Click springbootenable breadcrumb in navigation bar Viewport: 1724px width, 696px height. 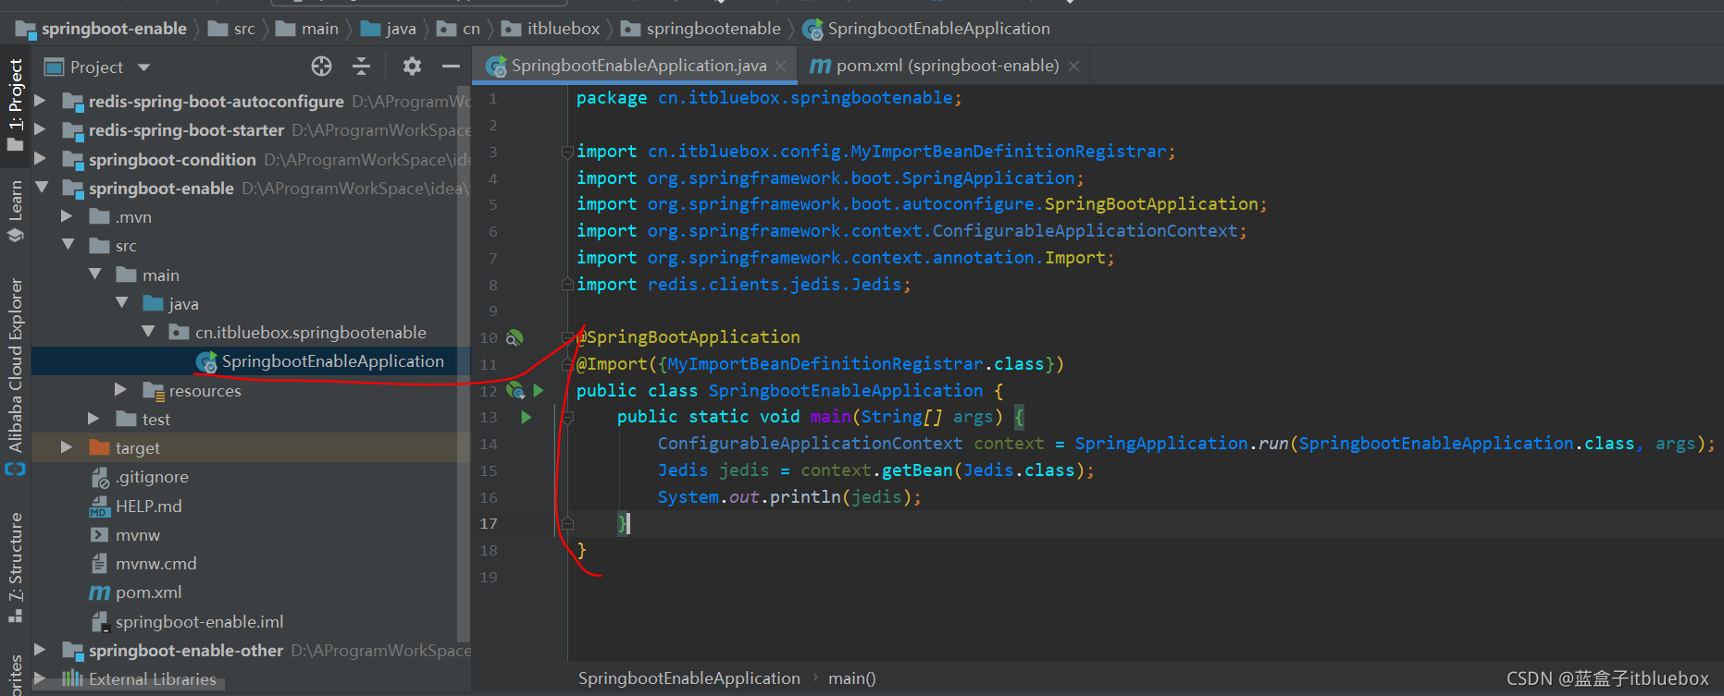(701, 29)
